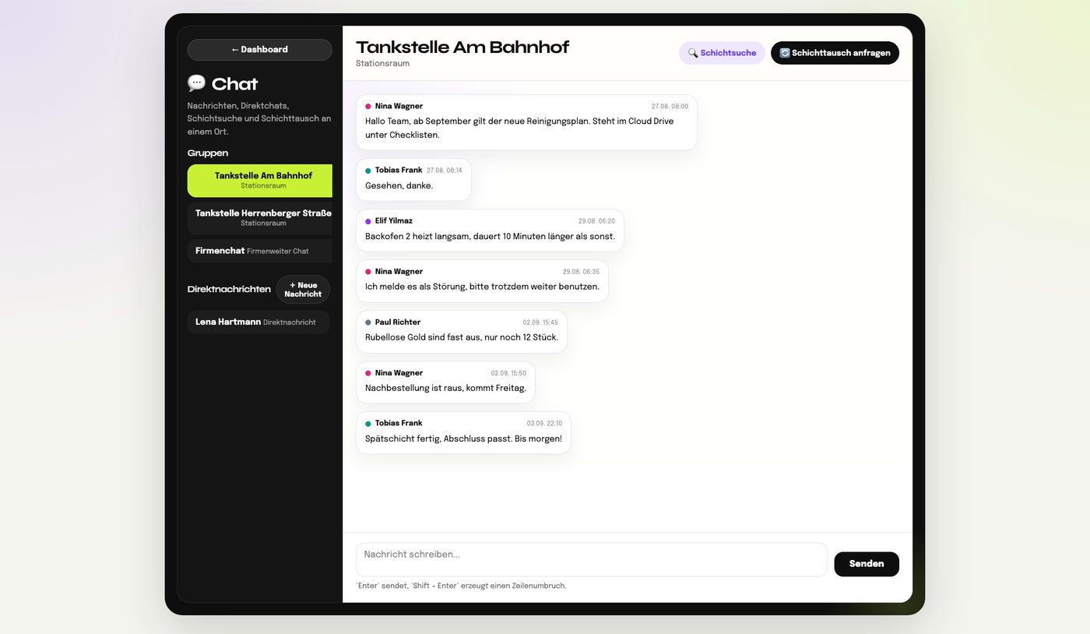This screenshot has height=634, width=1090.
Task: Click the 'Spätschicht fertig' message by Tobias Frank
Action: click(463, 433)
